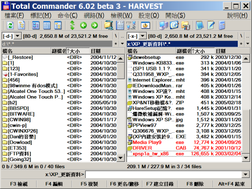This screenshot has height=189, width=252.
Task: Open the window icon with orange splash
Action: [x=145, y=25]
